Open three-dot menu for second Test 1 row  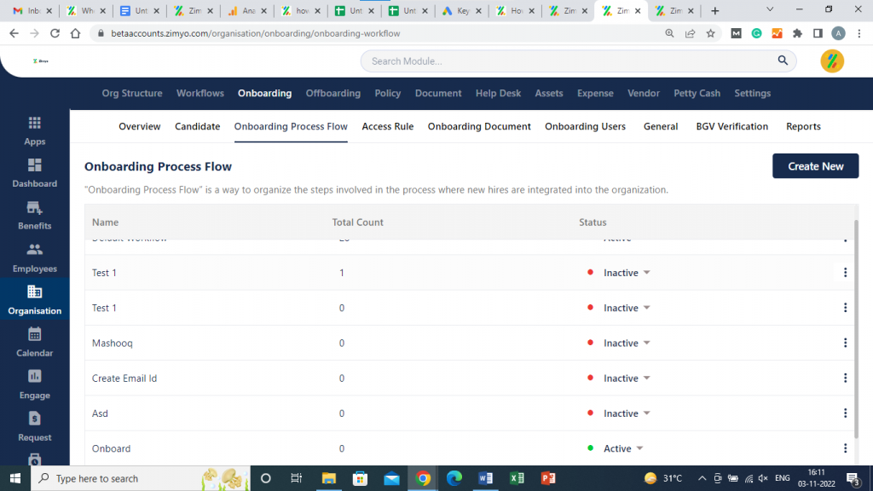[845, 307]
